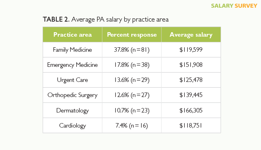This screenshot has height=150, width=261.
Task: Select the $118,751 salary value
Action: click(191, 126)
